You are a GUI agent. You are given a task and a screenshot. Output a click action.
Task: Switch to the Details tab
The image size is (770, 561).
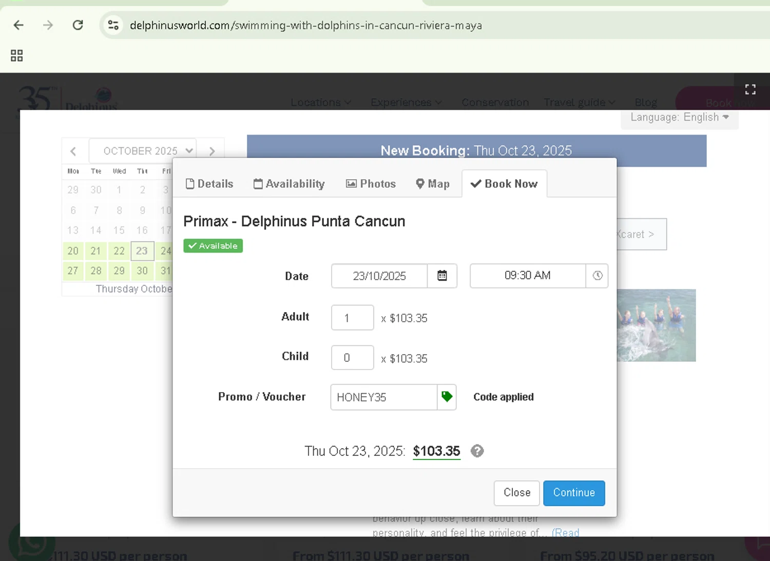click(209, 184)
